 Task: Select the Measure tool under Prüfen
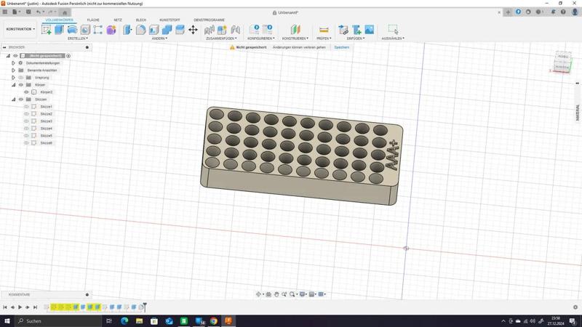324,30
